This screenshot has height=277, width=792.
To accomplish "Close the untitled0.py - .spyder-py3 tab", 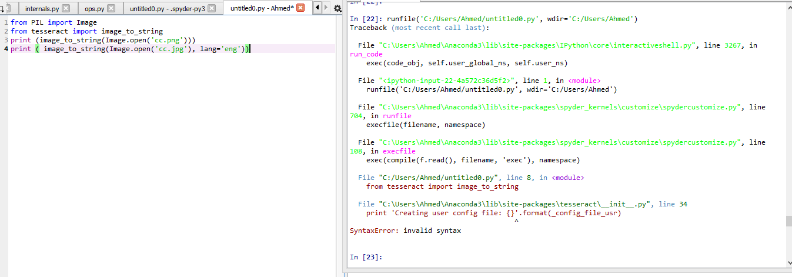I will 212,8.
